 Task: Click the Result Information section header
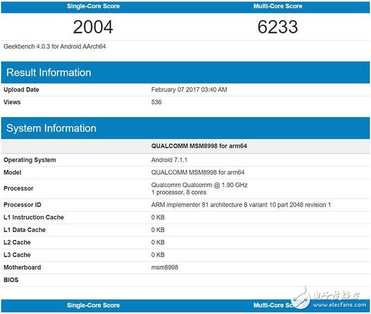(49, 73)
